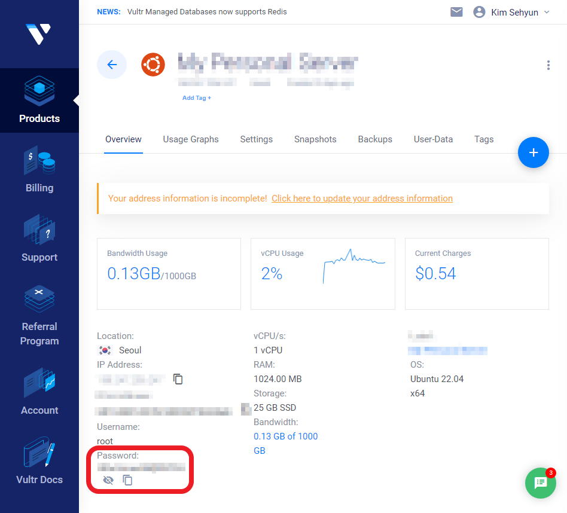Click the Redis news headline
The height and width of the screenshot is (513, 567).
pos(207,11)
